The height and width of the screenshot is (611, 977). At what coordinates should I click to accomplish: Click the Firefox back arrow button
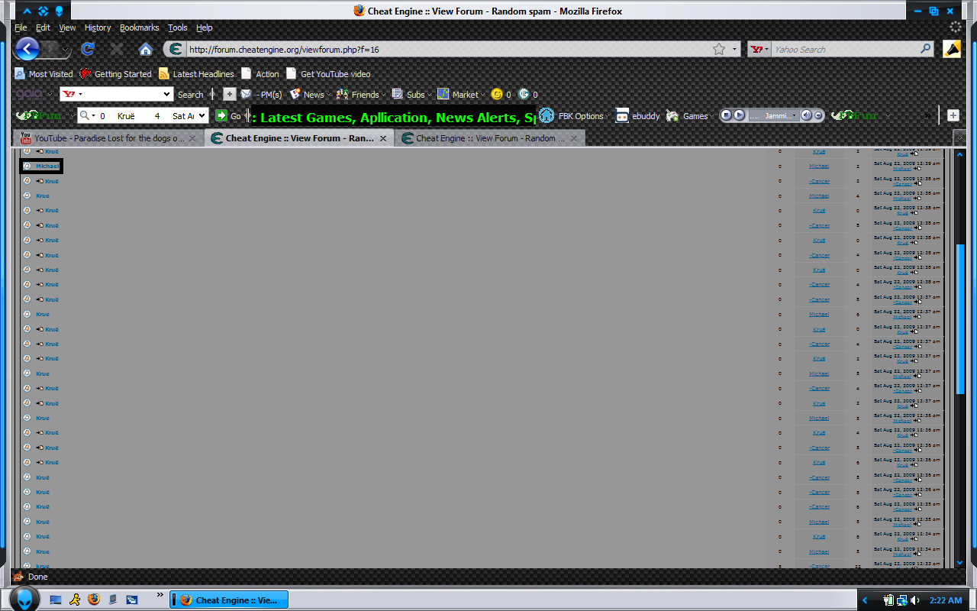coord(27,50)
